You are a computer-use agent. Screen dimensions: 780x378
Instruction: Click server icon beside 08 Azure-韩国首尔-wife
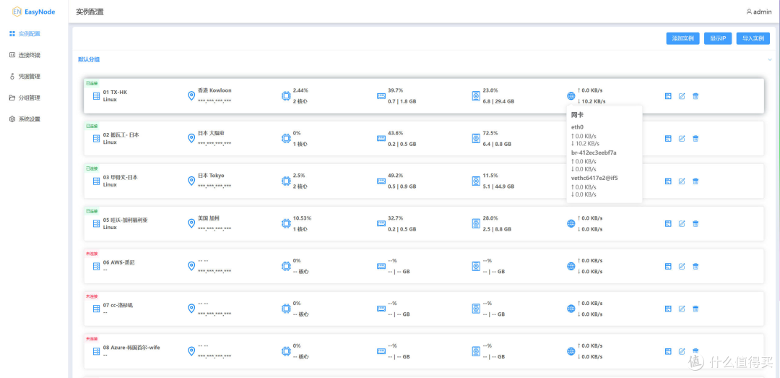[x=96, y=352]
